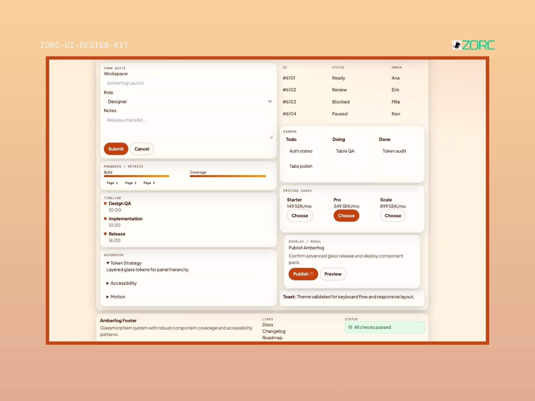Click the Amberfog Footer heading

point(118,320)
